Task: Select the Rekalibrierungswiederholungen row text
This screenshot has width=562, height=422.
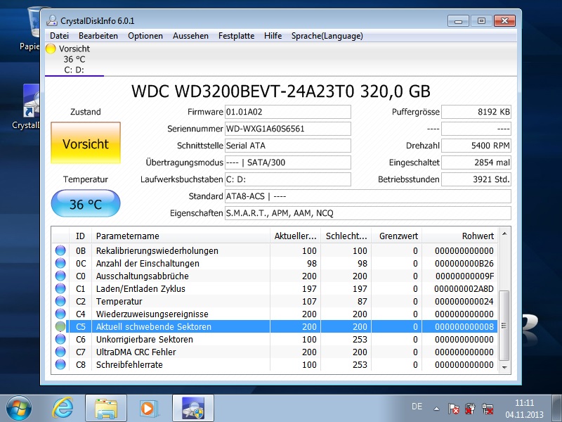Action: (x=157, y=250)
